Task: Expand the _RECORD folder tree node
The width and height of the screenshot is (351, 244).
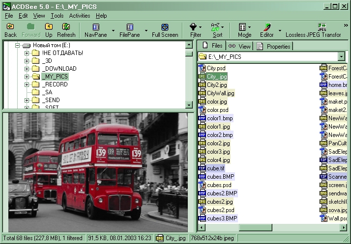Action: [27, 84]
